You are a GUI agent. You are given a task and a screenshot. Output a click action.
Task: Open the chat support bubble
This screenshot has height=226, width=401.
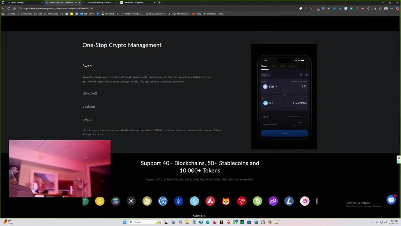pos(391,200)
